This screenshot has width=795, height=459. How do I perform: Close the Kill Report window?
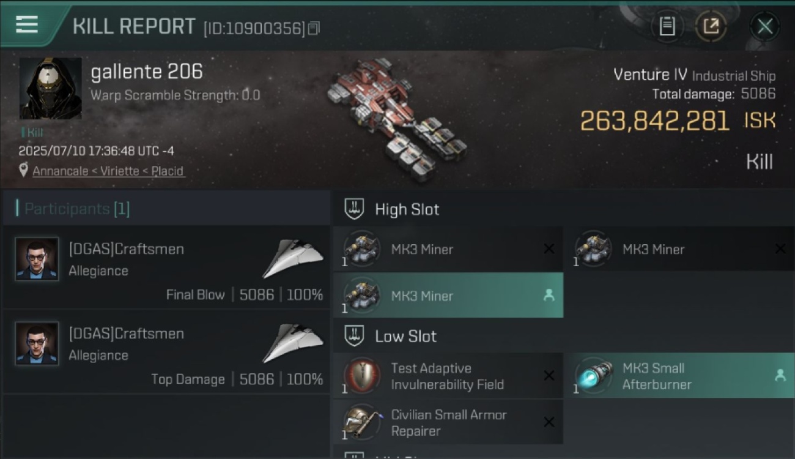pyautogui.click(x=764, y=26)
